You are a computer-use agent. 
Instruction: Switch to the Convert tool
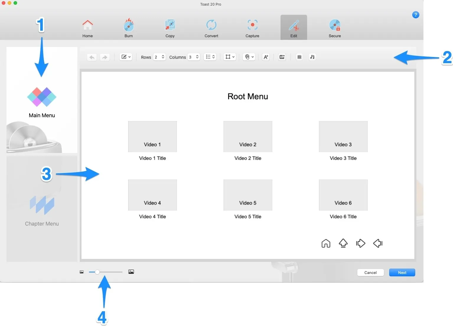click(211, 28)
